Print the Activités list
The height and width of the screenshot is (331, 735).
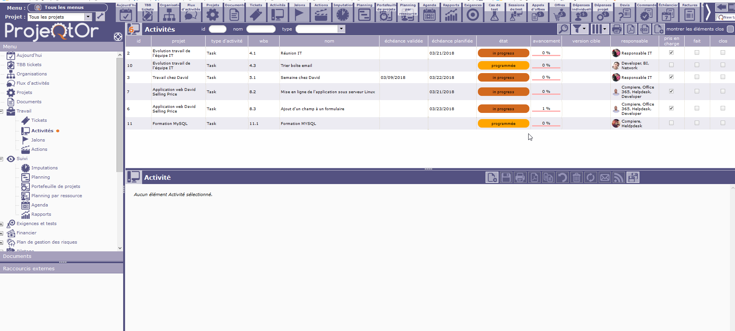point(617,29)
